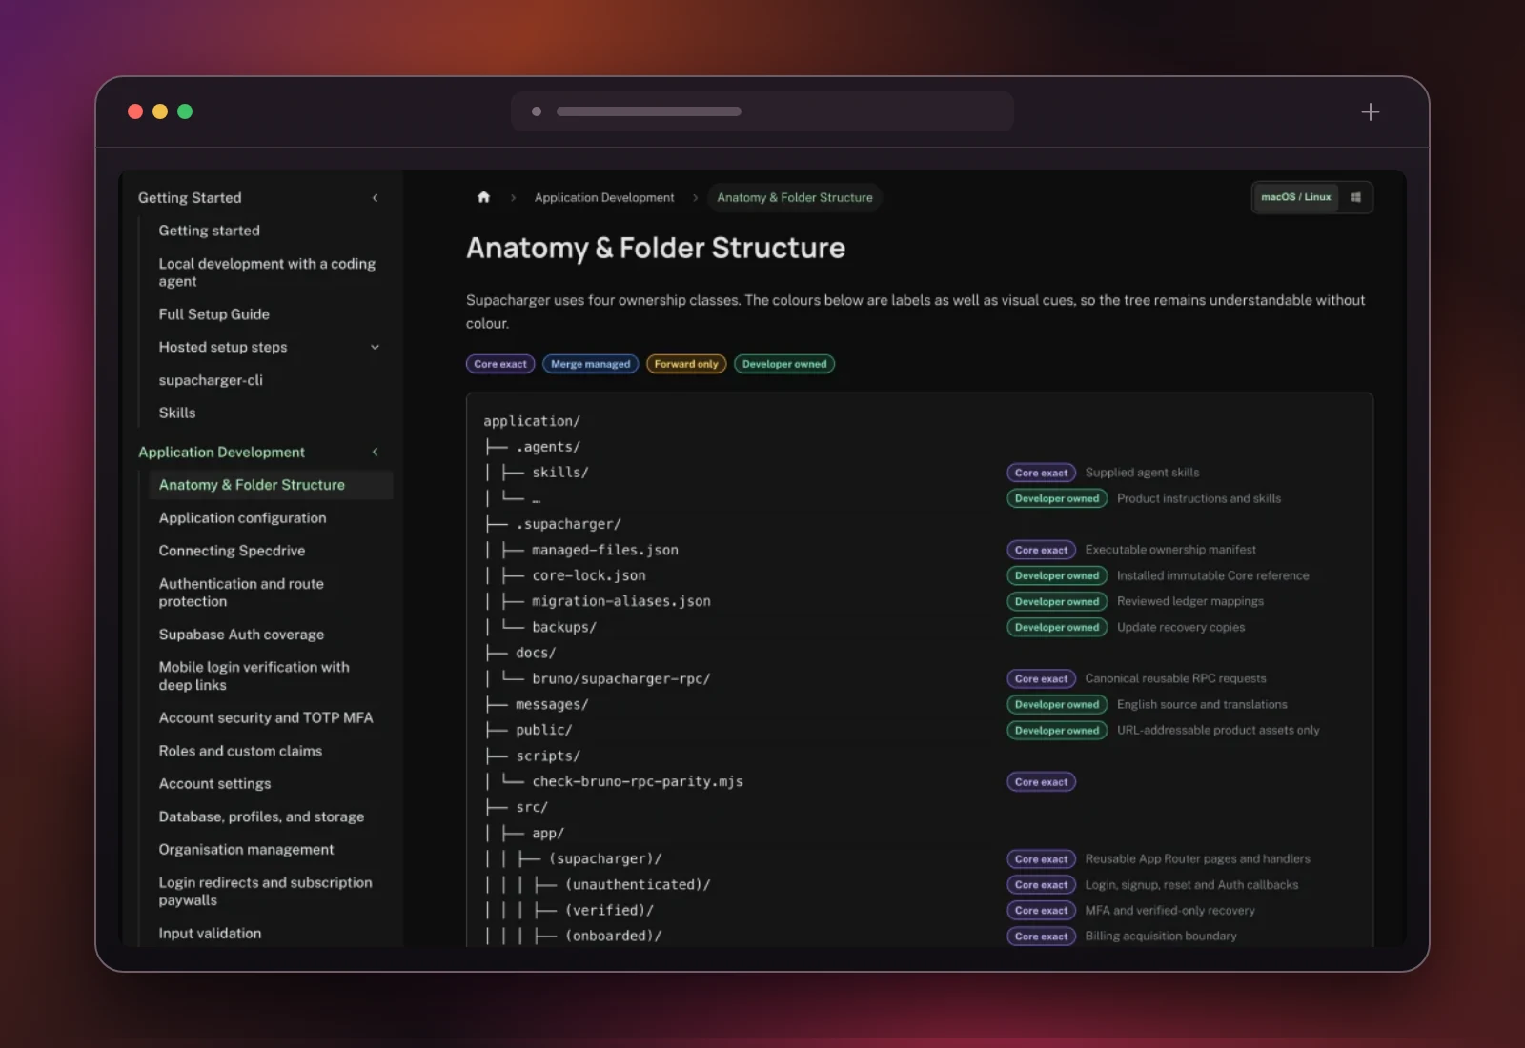
Task: Open Full Setup Guide page
Action: (x=213, y=314)
